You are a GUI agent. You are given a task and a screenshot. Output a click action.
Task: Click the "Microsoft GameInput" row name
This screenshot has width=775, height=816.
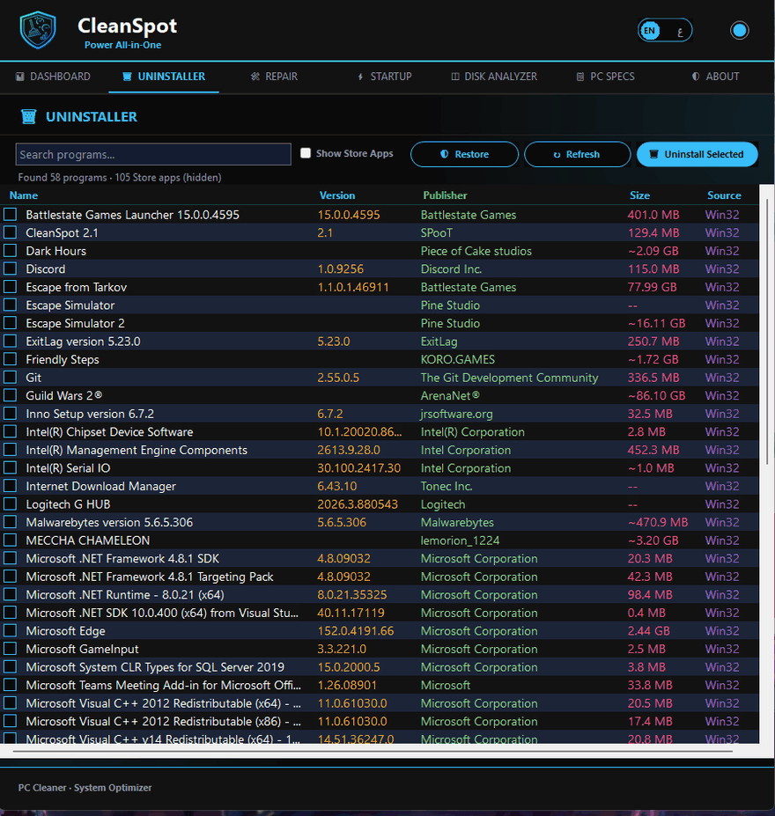coord(82,649)
